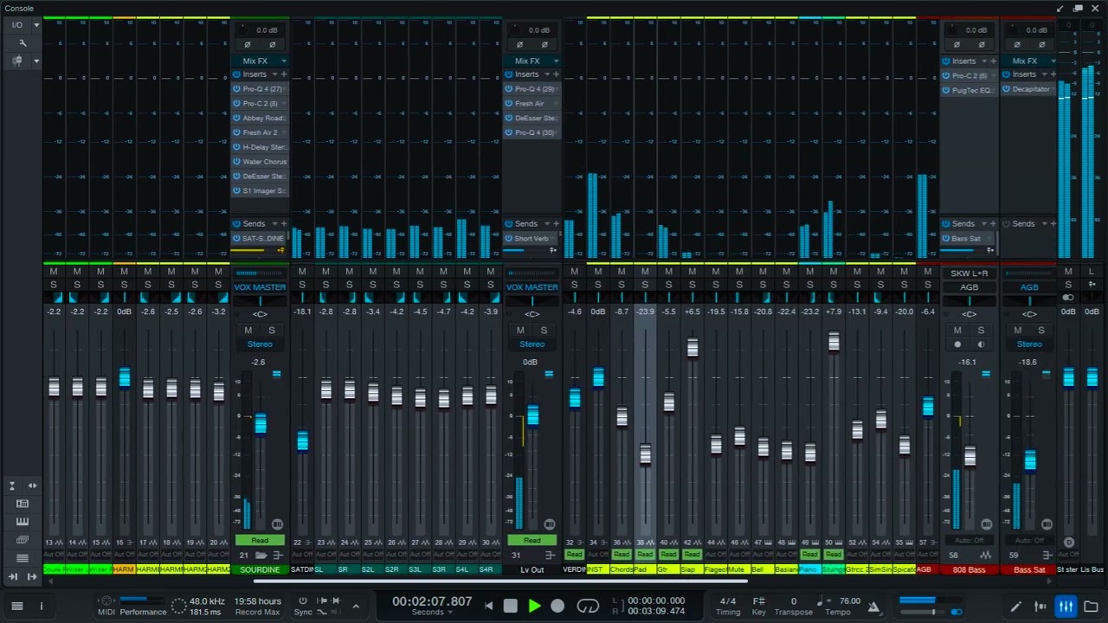
Task: Click the MIDI monitor icon
Action: pyautogui.click(x=106, y=601)
